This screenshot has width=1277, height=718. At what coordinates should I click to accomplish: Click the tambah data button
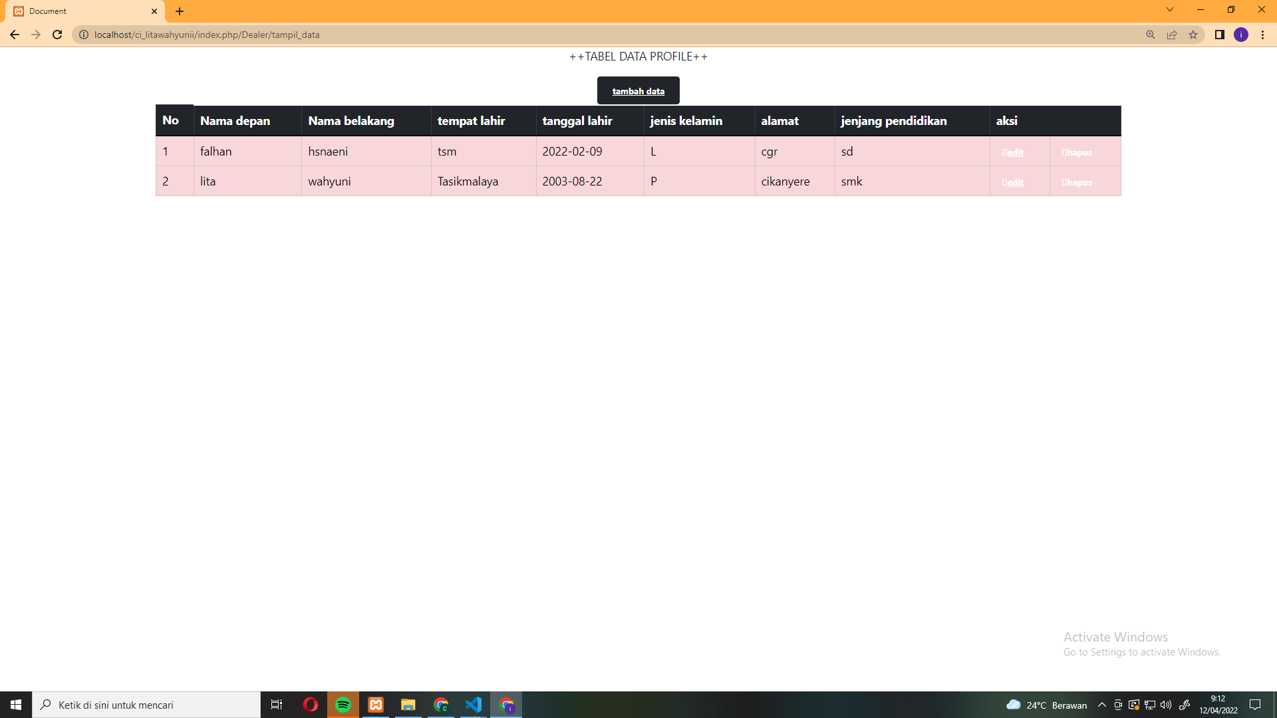pos(638,90)
